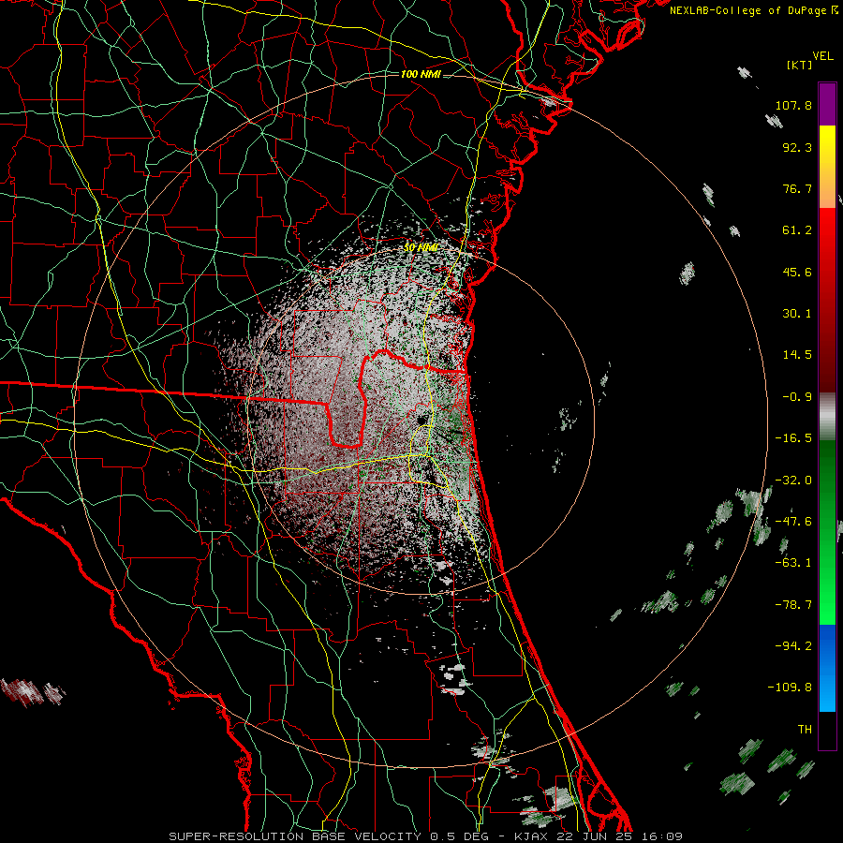The image size is (843, 843).
Task: Click the -32.0 legend value
Action: [x=793, y=481]
